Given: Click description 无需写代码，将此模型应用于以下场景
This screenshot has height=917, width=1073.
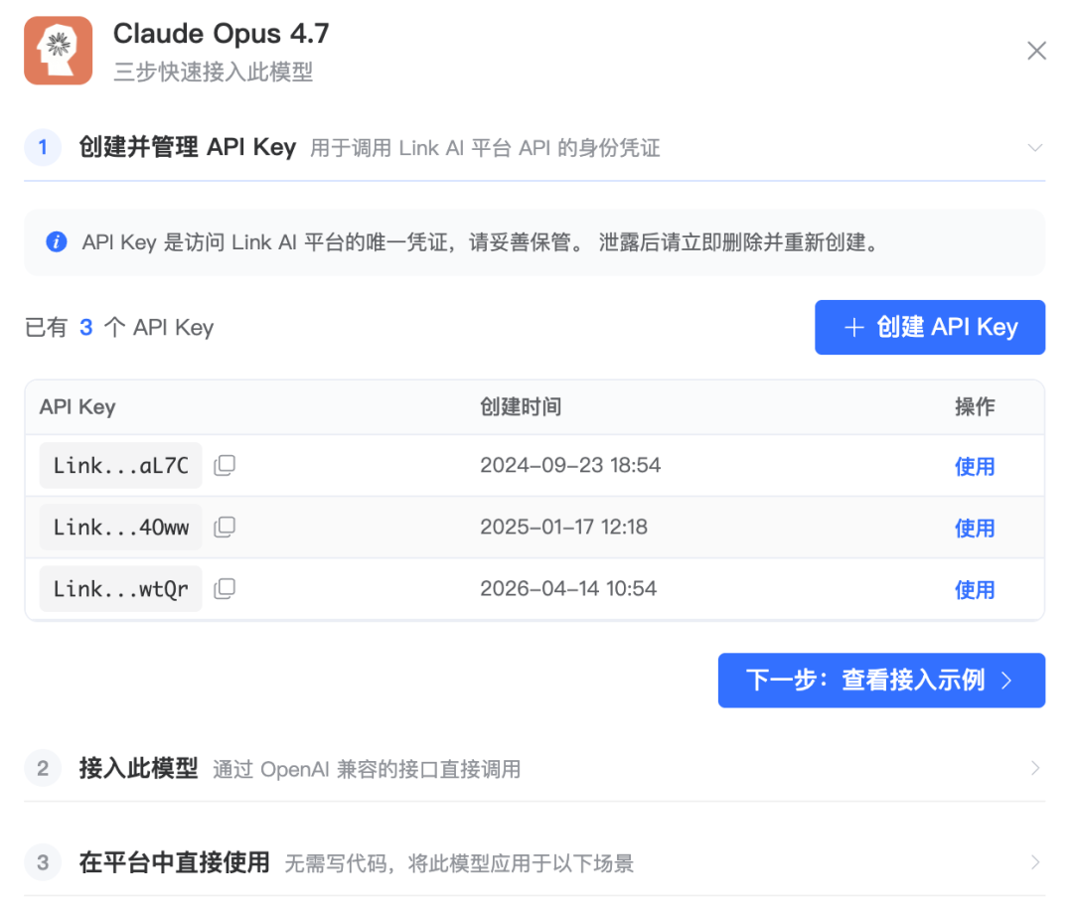Looking at the screenshot, I should pos(458,863).
